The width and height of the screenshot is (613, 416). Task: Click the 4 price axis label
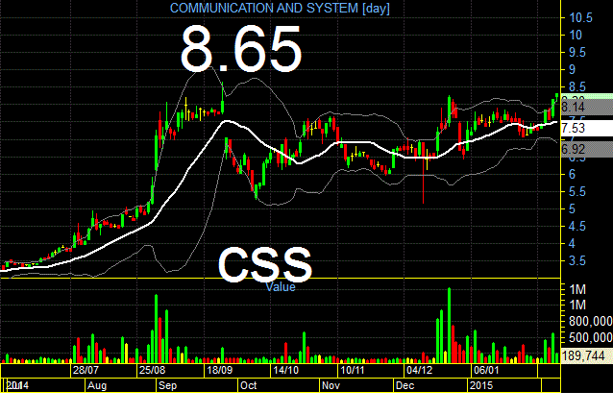[573, 243]
